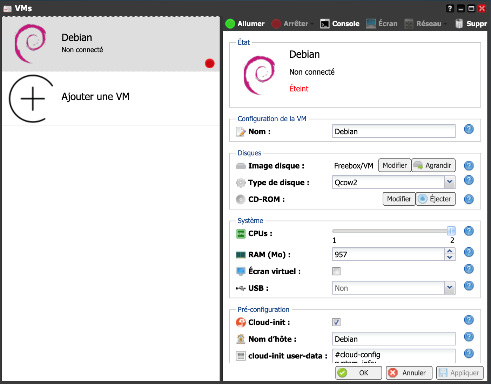Toggle Éjecter for the CD-ROM

coord(435,199)
